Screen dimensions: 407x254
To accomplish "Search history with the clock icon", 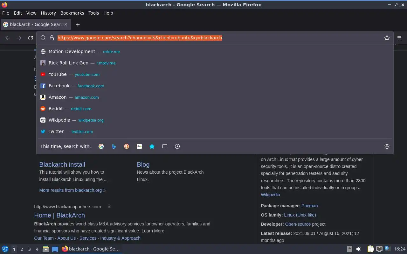I will tap(177, 146).
